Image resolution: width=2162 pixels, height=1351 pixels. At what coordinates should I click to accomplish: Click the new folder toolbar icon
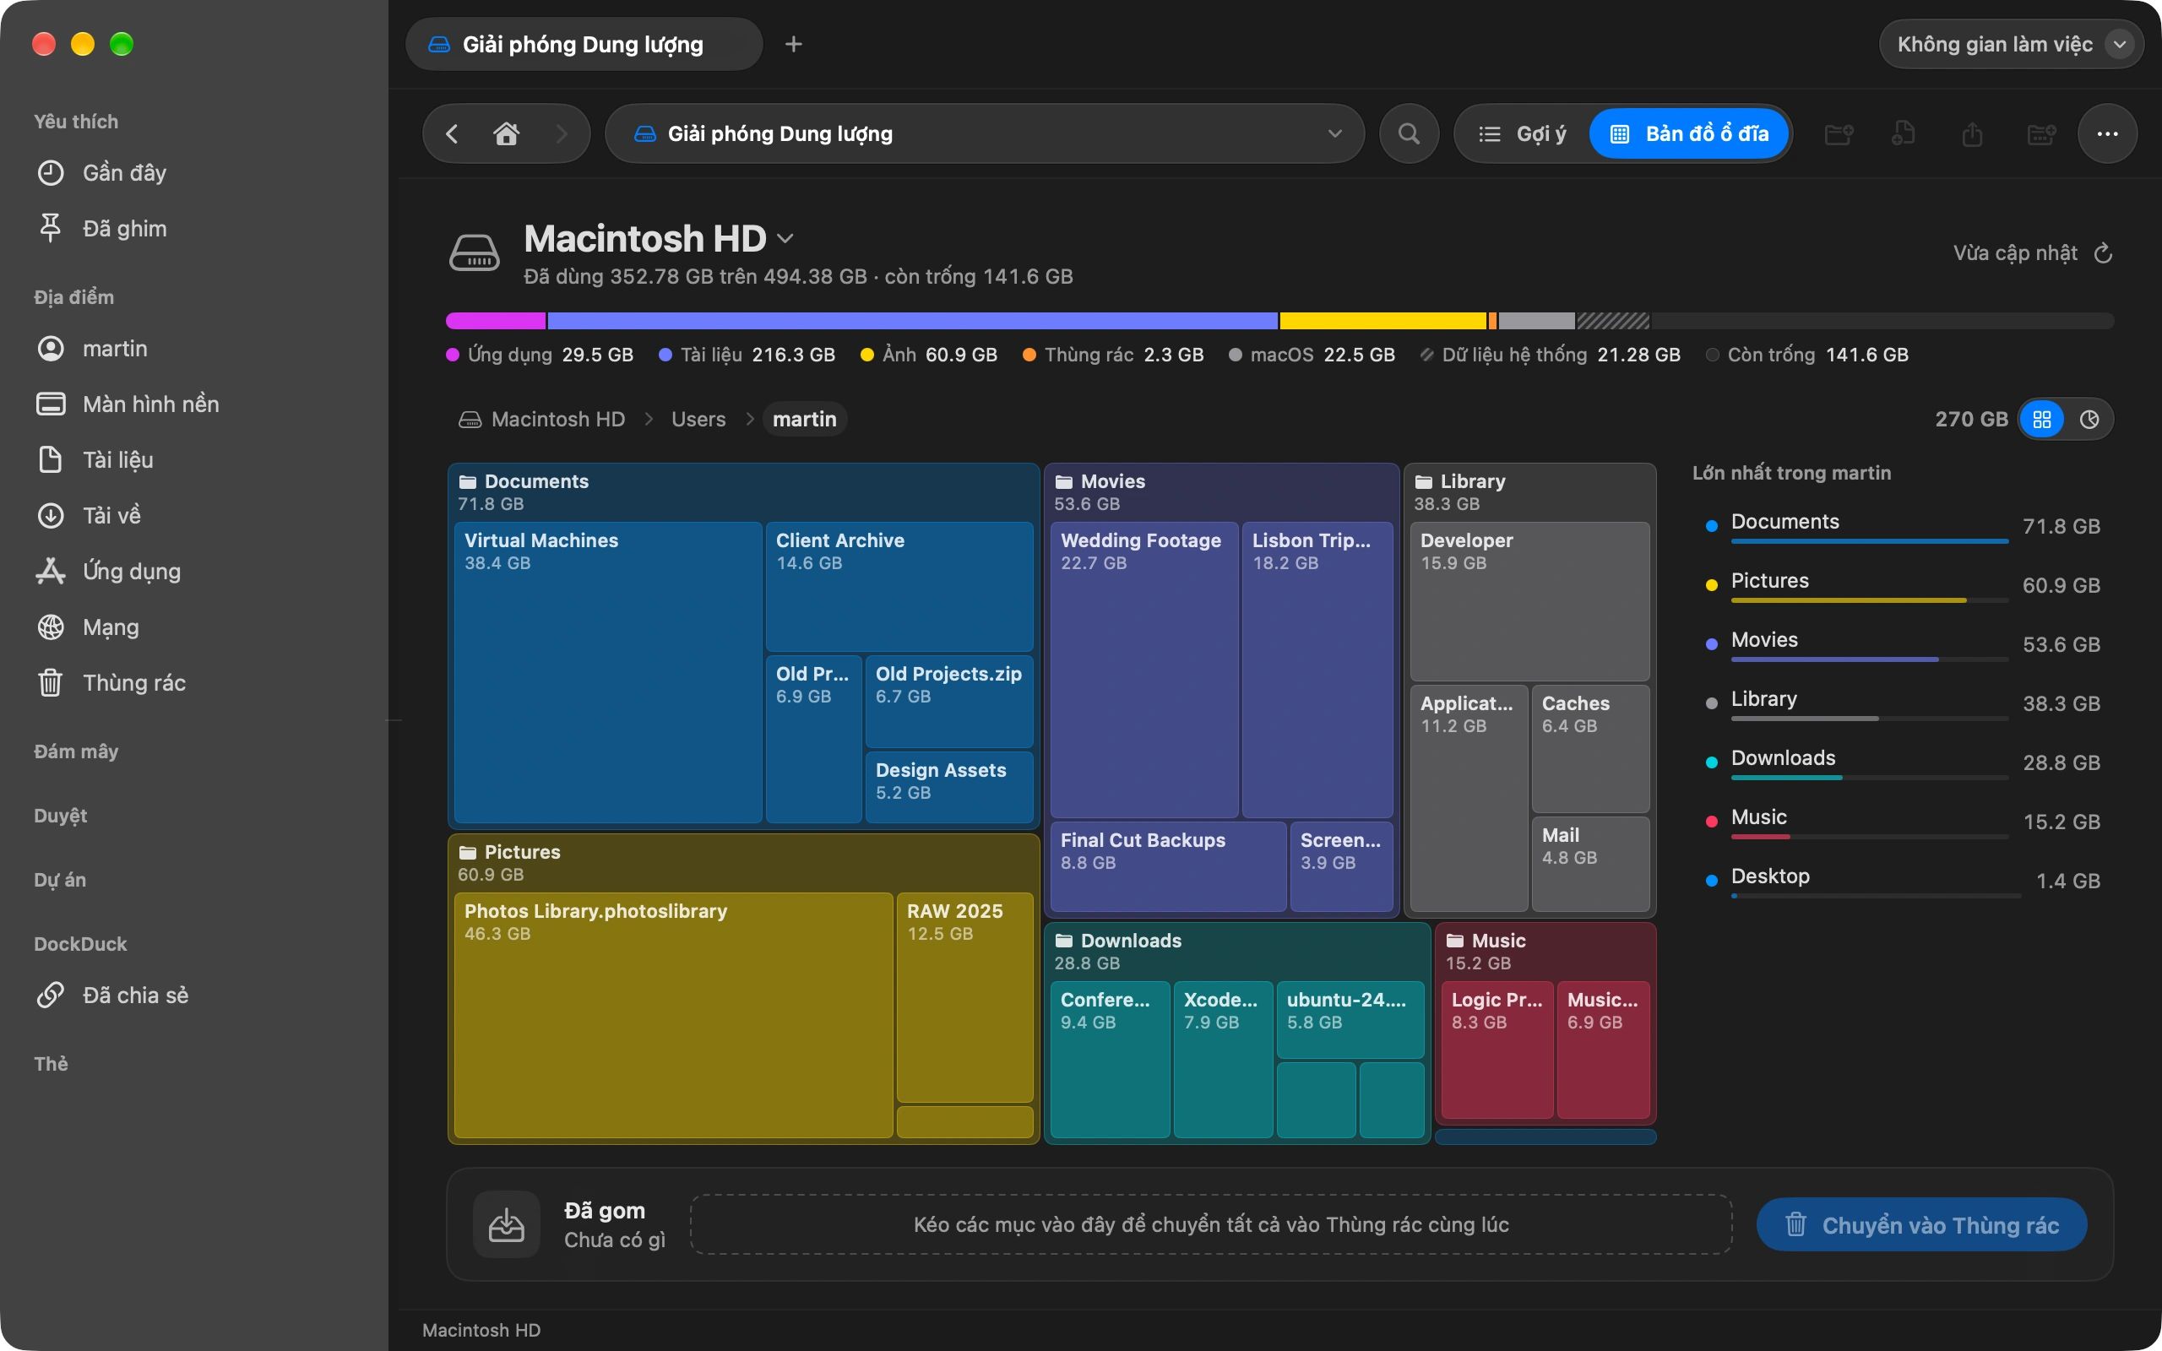[1838, 134]
